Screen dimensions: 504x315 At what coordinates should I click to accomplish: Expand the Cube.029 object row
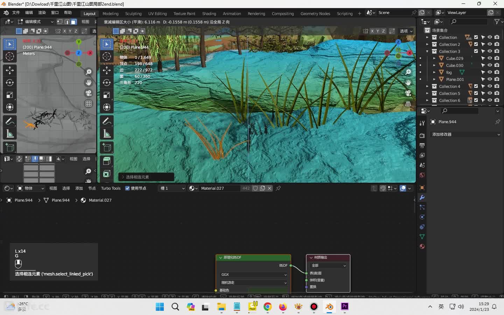(434, 58)
